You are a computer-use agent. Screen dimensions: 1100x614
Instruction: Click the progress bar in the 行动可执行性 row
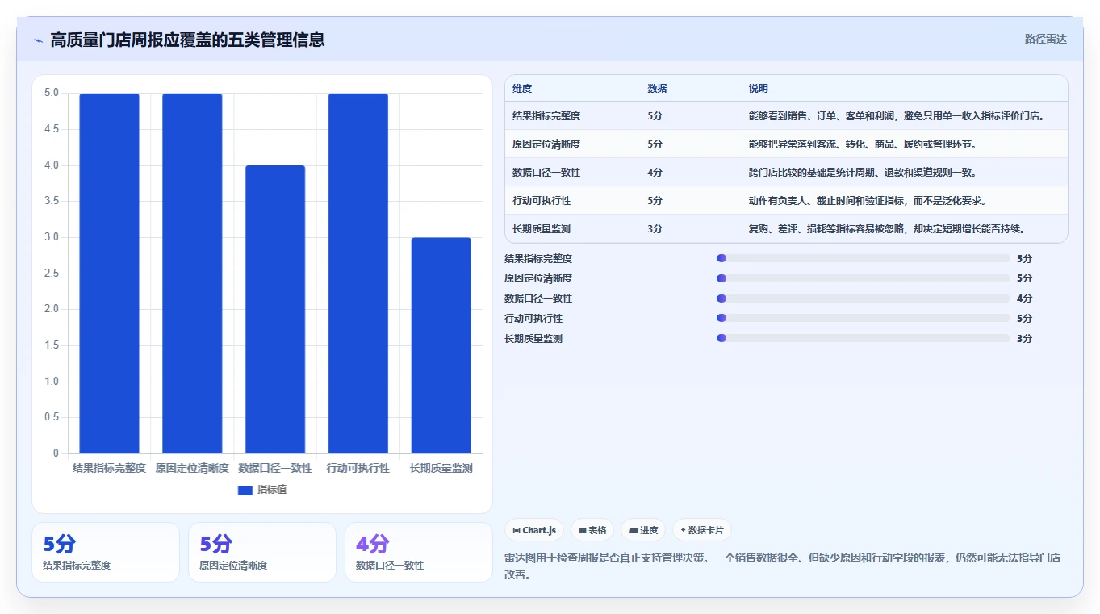864,319
